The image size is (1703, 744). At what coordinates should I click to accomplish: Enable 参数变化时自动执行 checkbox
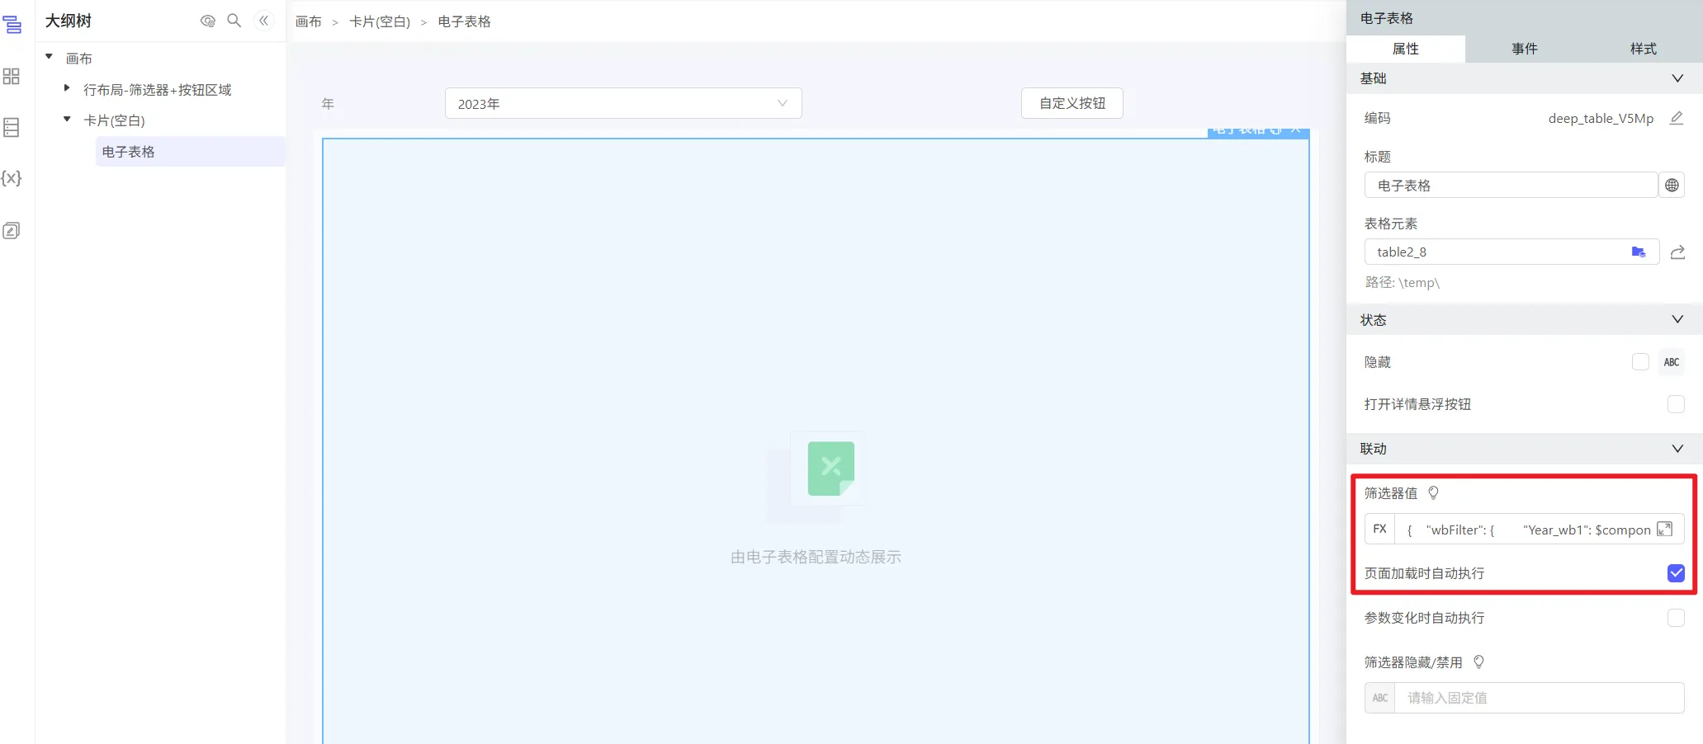(1676, 618)
